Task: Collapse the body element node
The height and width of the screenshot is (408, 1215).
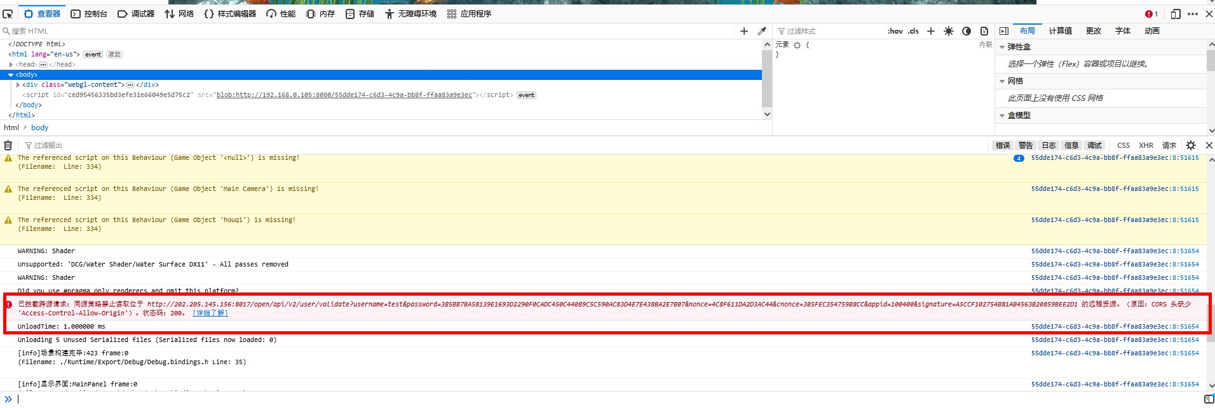Action: (11, 75)
